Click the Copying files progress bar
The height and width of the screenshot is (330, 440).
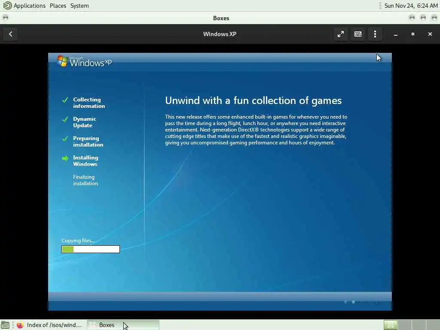pyautogui.click(x=91, y=249)
